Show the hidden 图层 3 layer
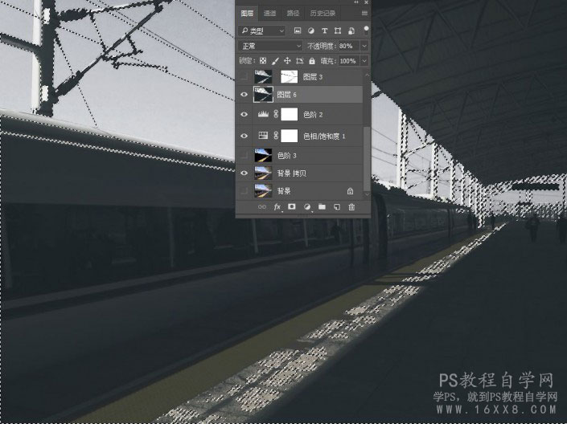The image size is (567, 424). (x=244, y=76)
